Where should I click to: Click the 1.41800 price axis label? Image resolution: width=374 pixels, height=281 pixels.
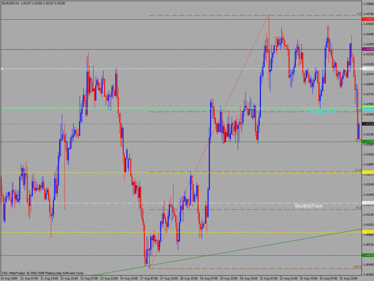[x=369, y=164]
